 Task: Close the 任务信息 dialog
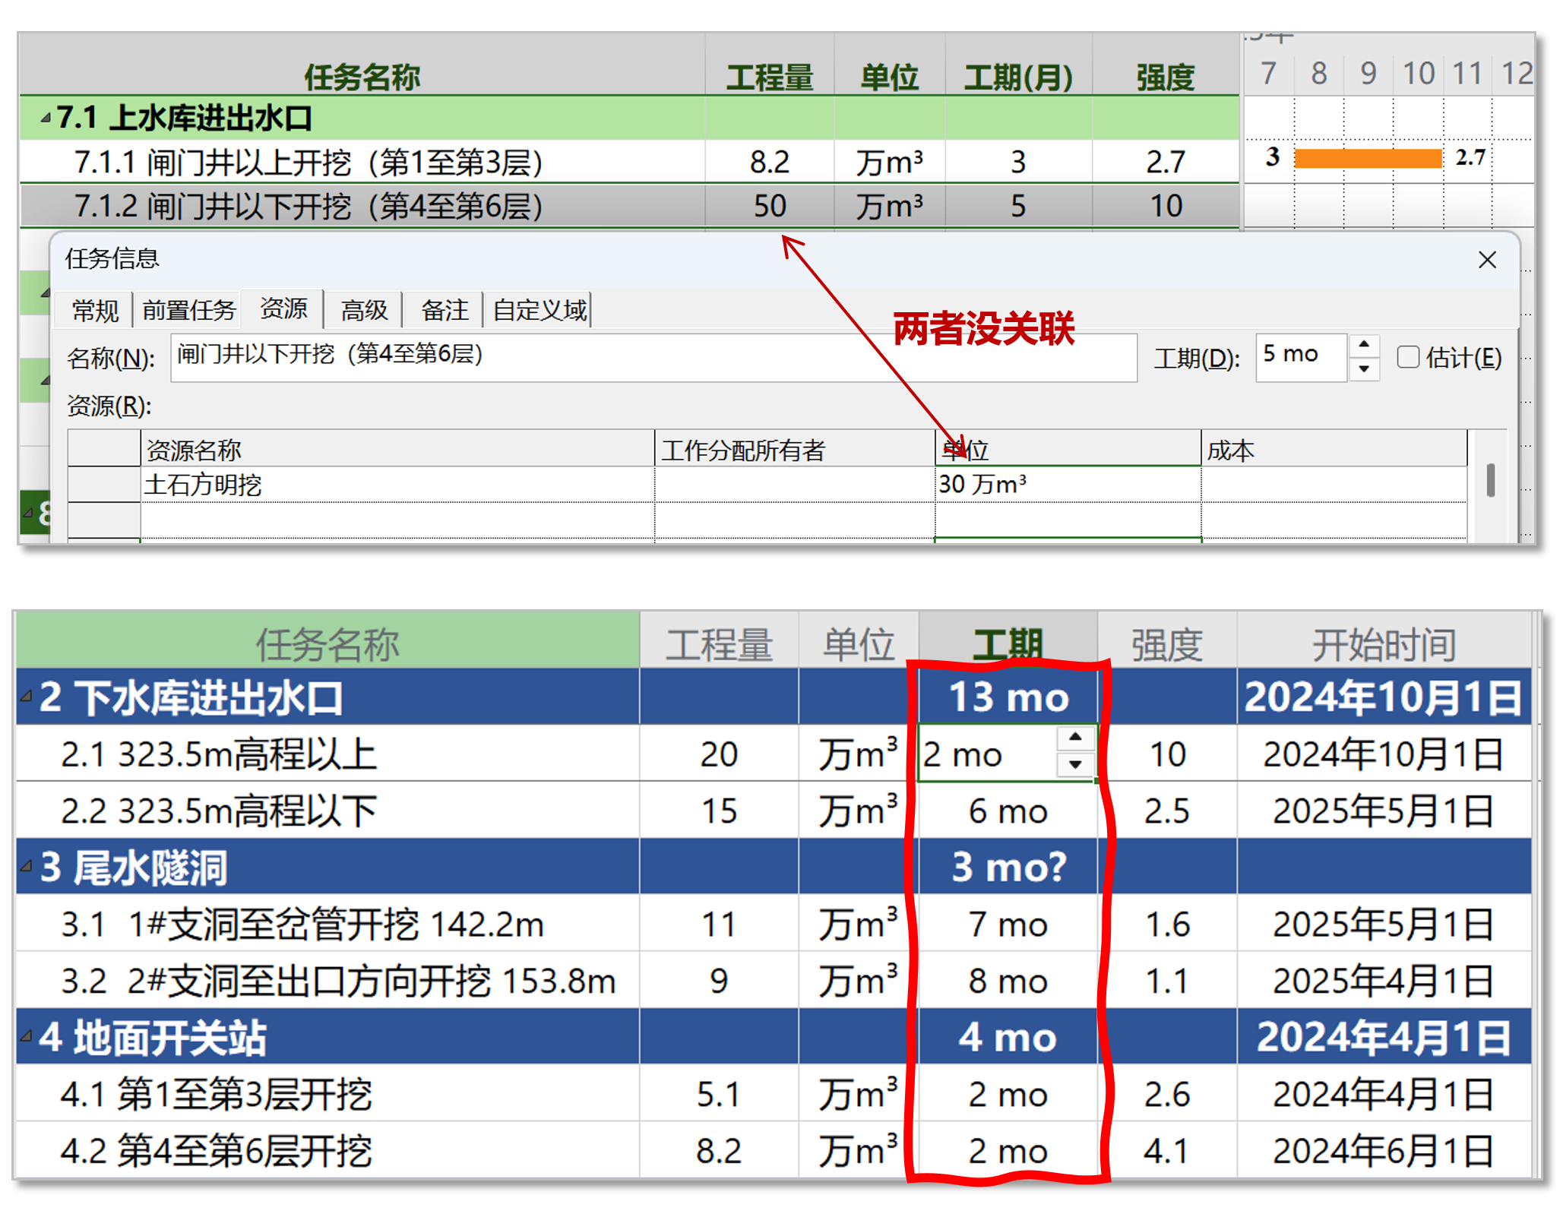click(x=1486, y=260)
